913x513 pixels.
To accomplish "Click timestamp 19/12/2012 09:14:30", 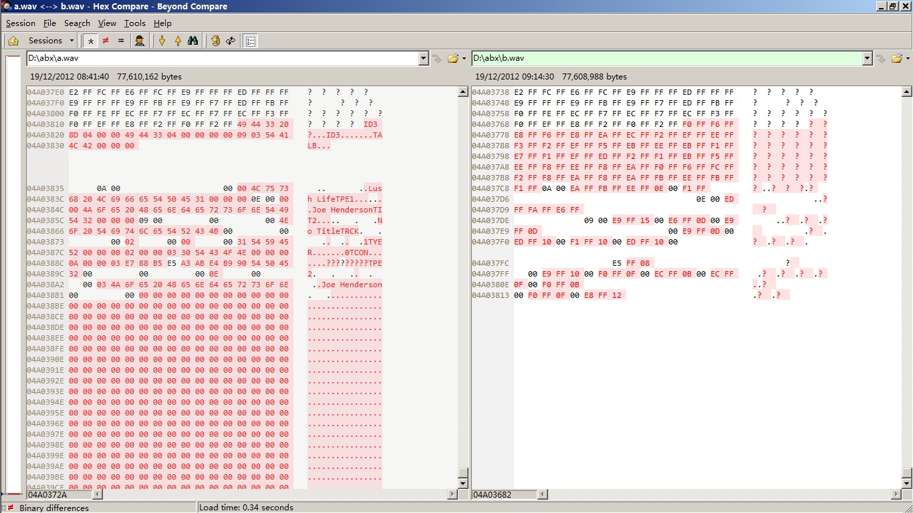I will click(515, 77).
